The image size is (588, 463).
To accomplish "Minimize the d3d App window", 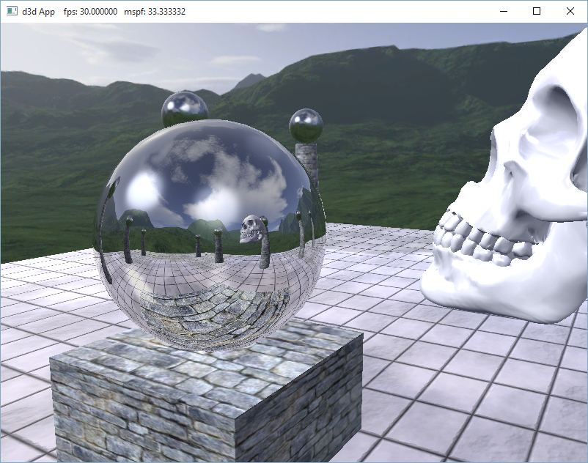I will point(503,11).
